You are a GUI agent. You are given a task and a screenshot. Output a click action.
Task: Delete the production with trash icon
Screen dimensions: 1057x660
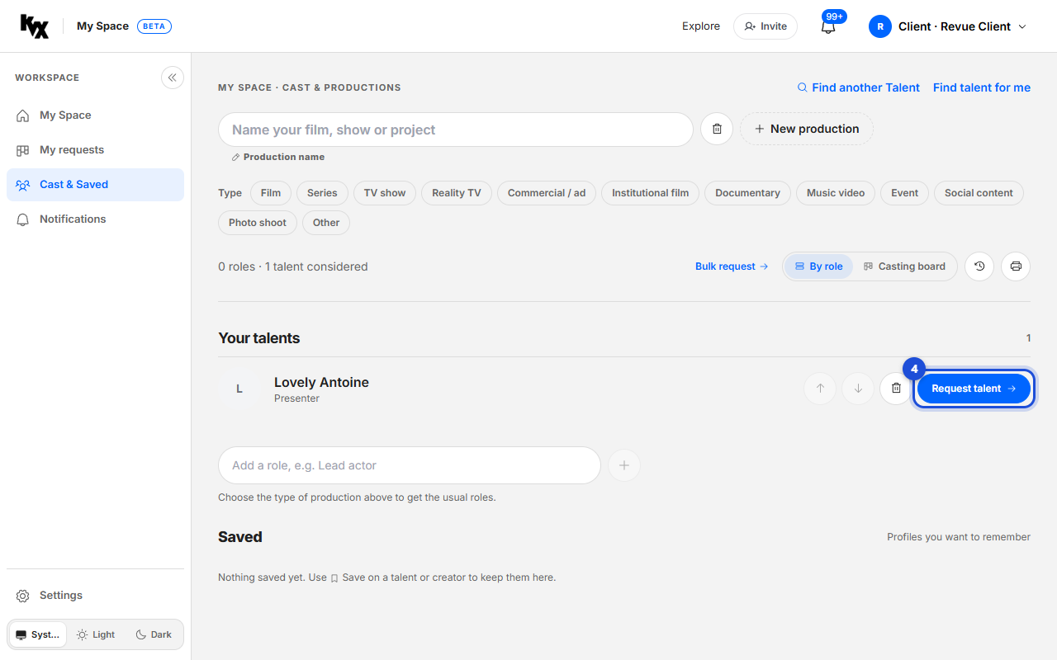(x=717, y=129)
